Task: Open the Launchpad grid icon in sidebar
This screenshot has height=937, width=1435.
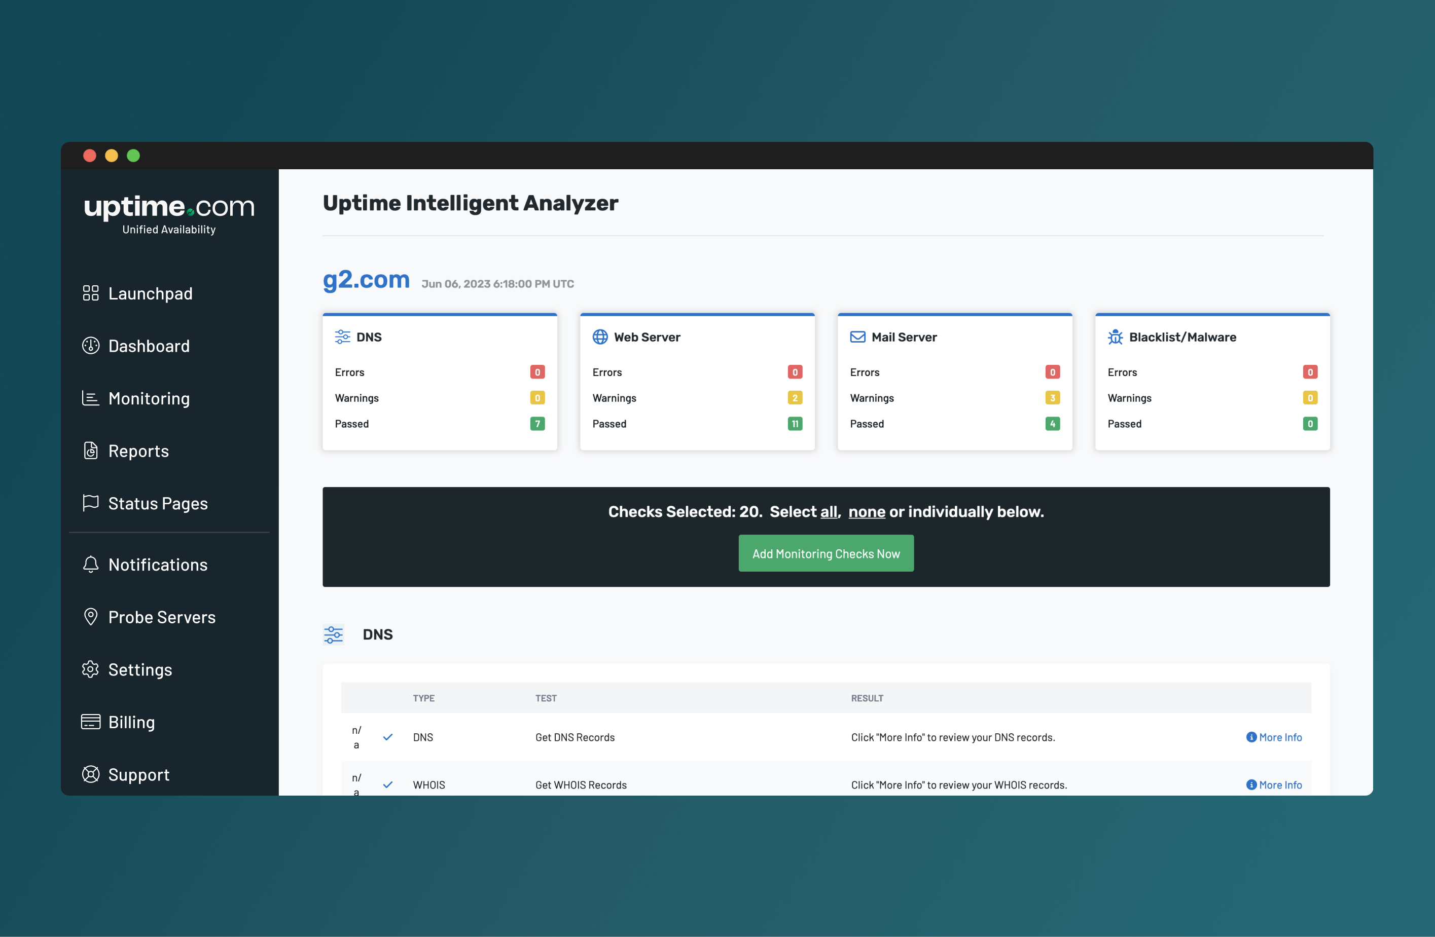Action: 91,293
